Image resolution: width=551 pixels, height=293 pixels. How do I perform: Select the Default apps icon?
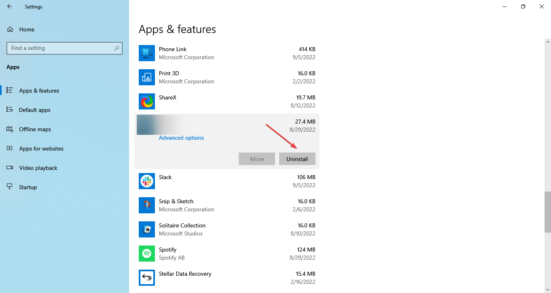tap(10, 109)
